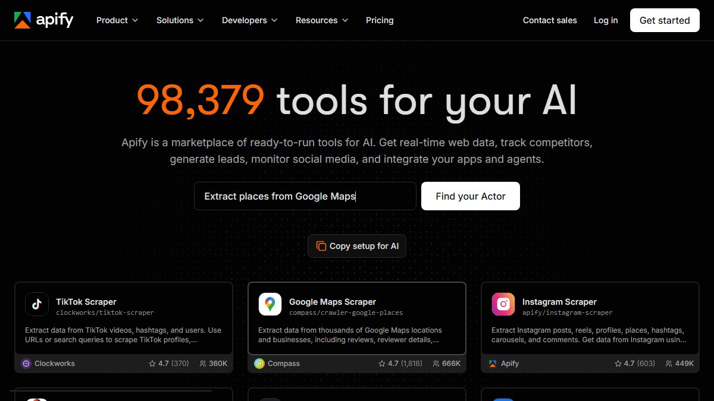Click the Apify publisher avatar icon
This screenshot has height=401, width=714.
tap(493, 364)
